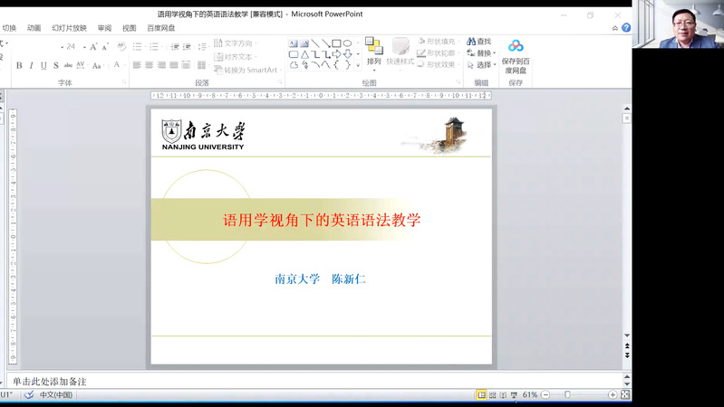Collapse the ribbon caret icon
This screenshot has width=724, height=407.
(x=615, y=28)
